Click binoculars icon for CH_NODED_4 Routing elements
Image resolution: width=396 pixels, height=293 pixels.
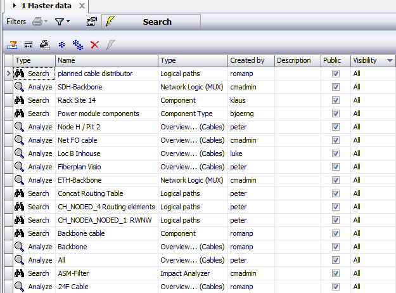click(x=19, y=207)
